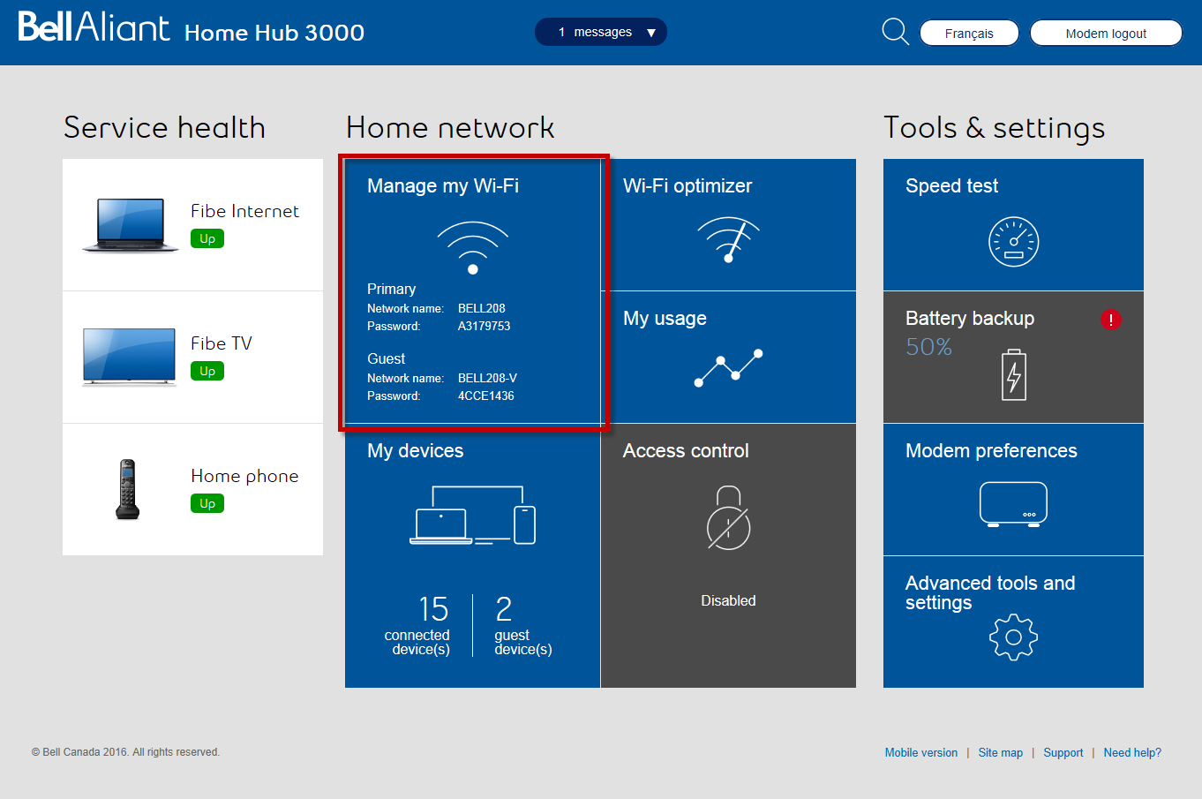Viewport: 1202px width, 799px height.
Task: Click the primary password A3179753
Action: pyautogui.click(x=484, y=326)
